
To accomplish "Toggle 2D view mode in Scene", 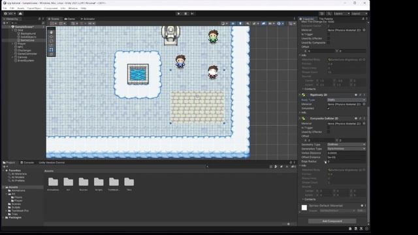I will (x=233, y=23).
